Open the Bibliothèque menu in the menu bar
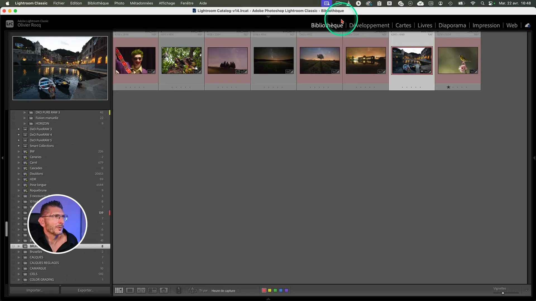Screen dimensions: 536x301 point(98,3)
